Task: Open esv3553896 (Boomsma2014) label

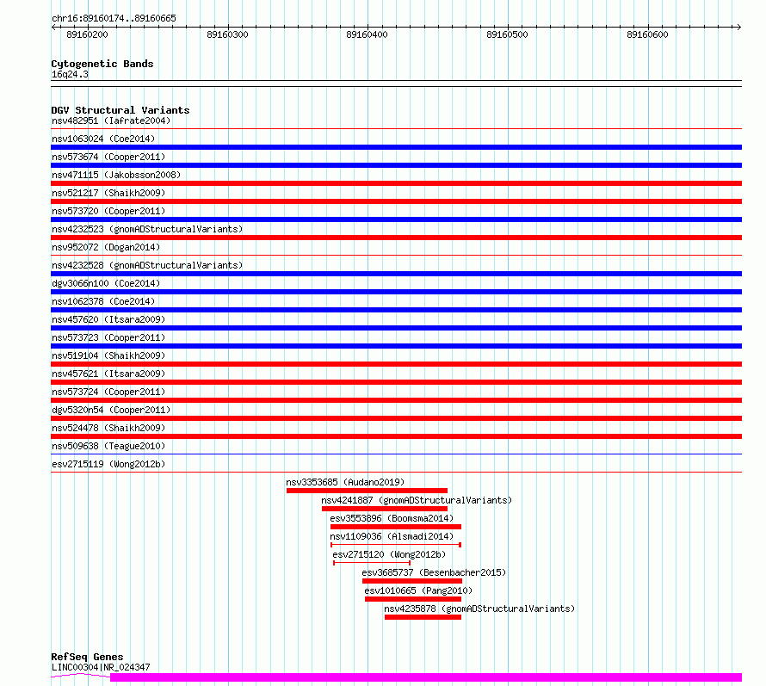Action: pos(392,518)
